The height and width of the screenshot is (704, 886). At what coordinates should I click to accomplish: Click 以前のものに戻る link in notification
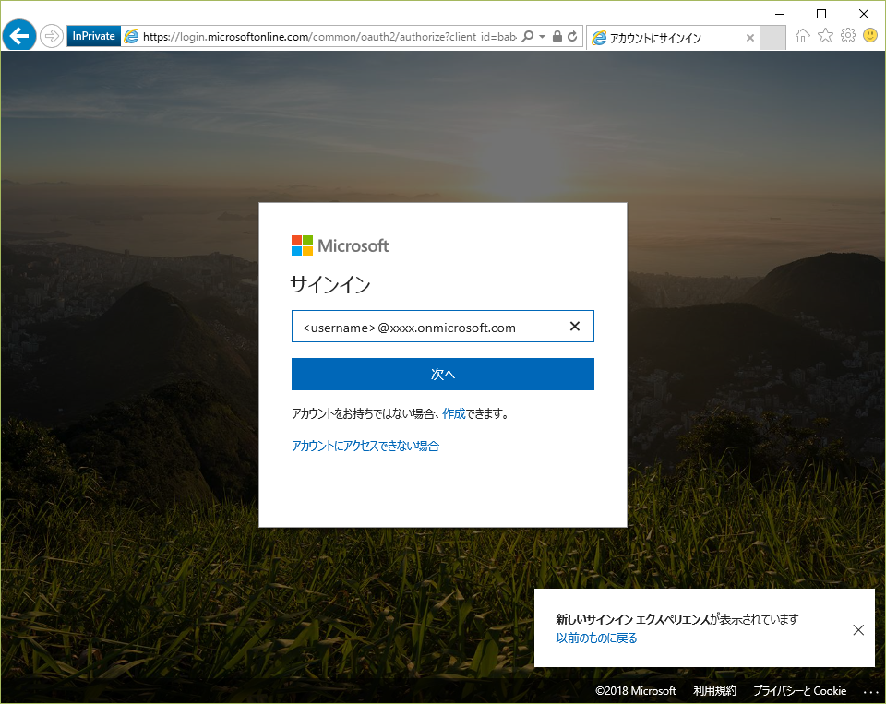(596, 638)
